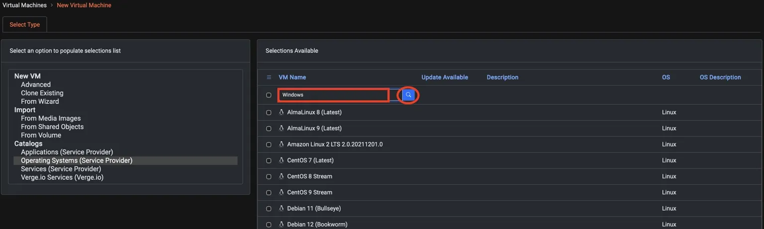Click the penguin icon beside CentOS 7
The image size is (764, 229).
coord(282,160)
